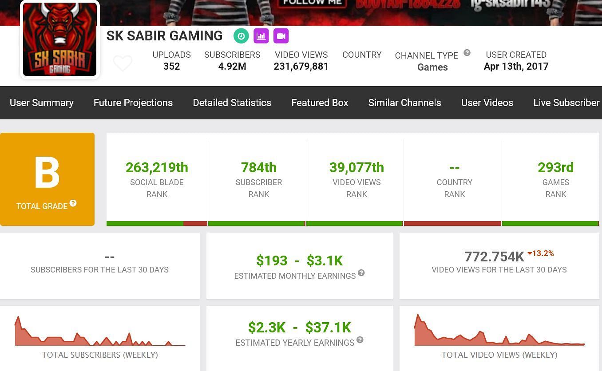
Task: Click the SK Sabir Gaming channel avatar
Action: tap(60, 39)
